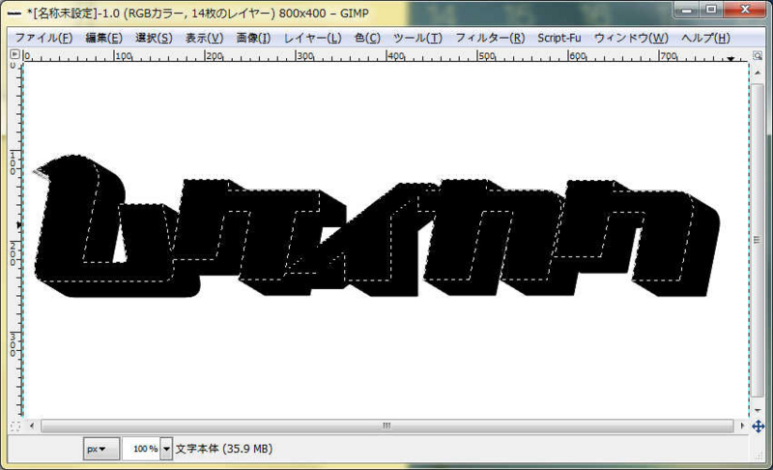Screen dimensions: 773x470
Task: Click the vertical scrollbar thumb
Action: tap(758, 240)
